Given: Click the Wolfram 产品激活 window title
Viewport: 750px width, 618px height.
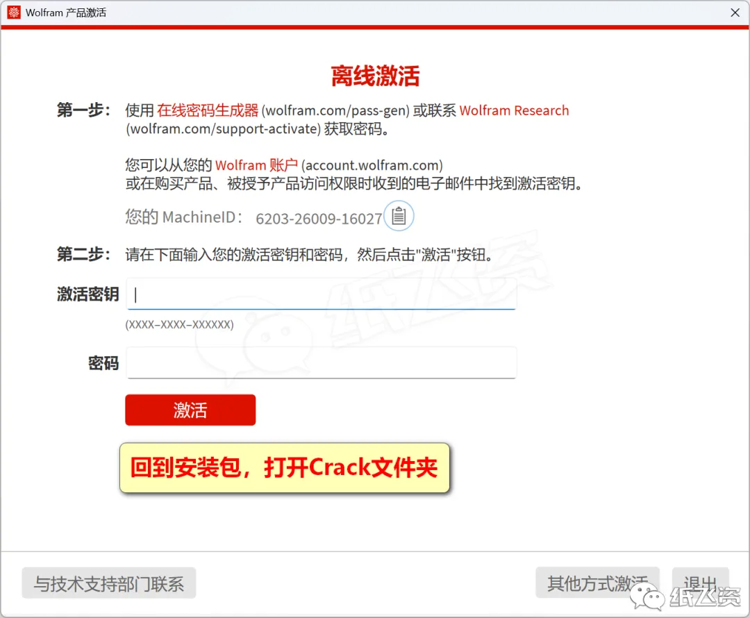Looking at the screenshot, I should click(66, 12).
